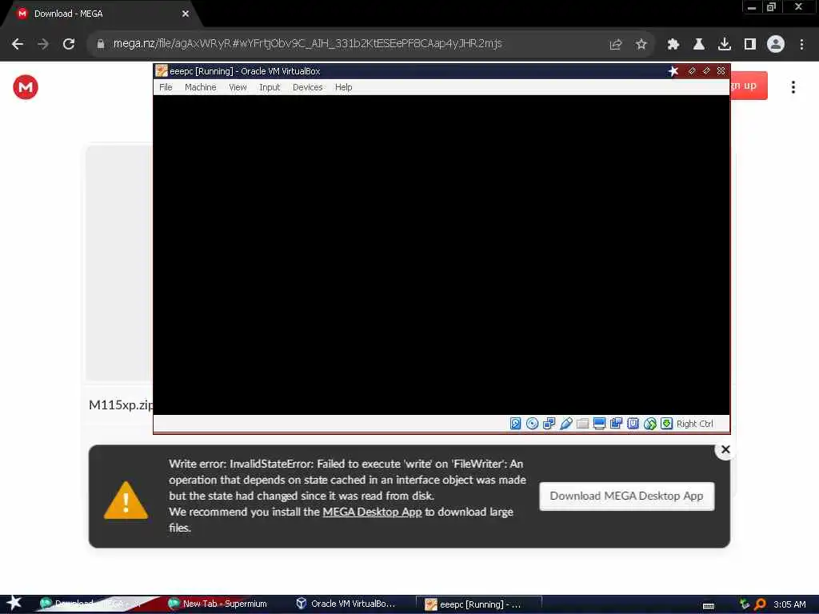Click the network adapter icon in VirtualBox status bar

[549, 424]
